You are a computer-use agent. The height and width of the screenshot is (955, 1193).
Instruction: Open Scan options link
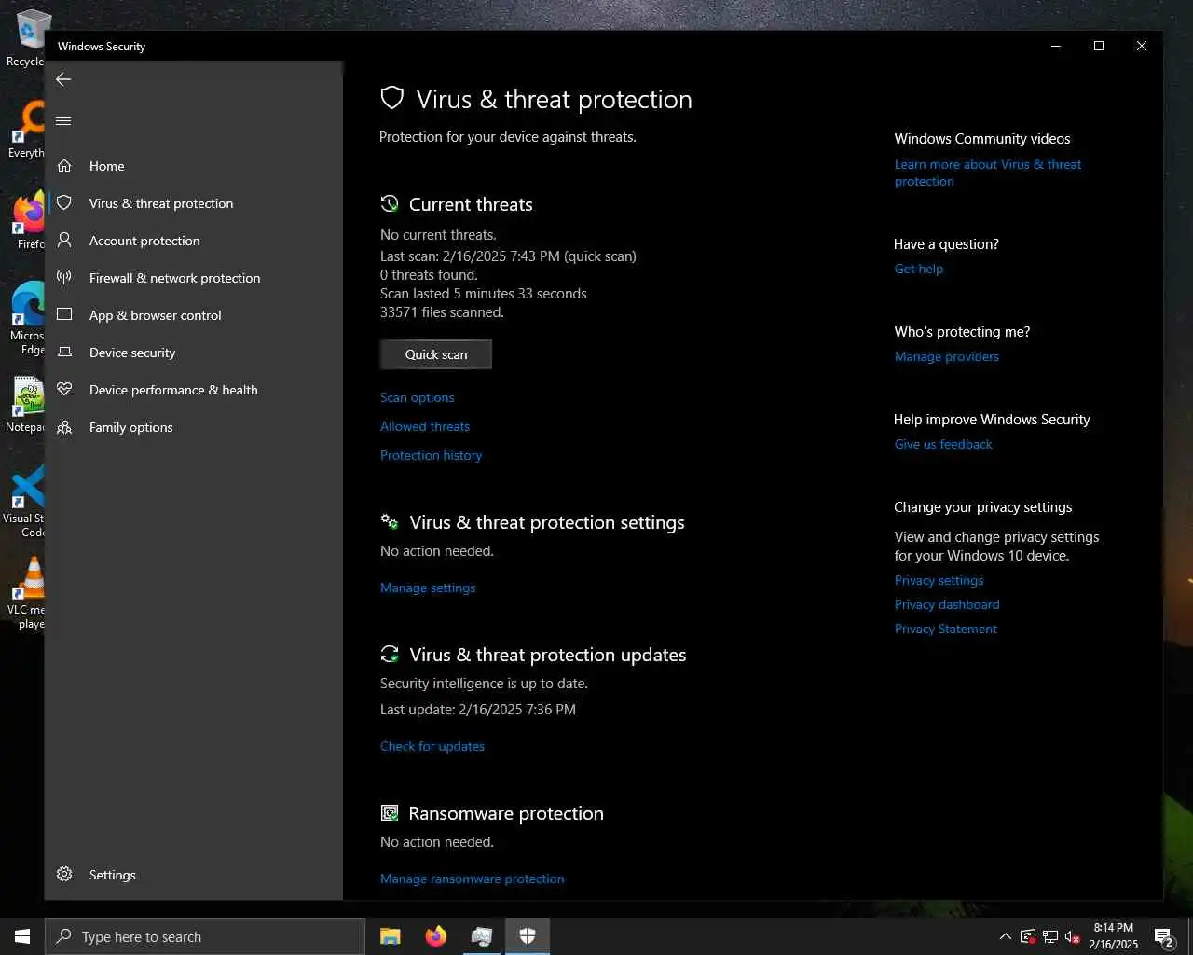(417, 397)
